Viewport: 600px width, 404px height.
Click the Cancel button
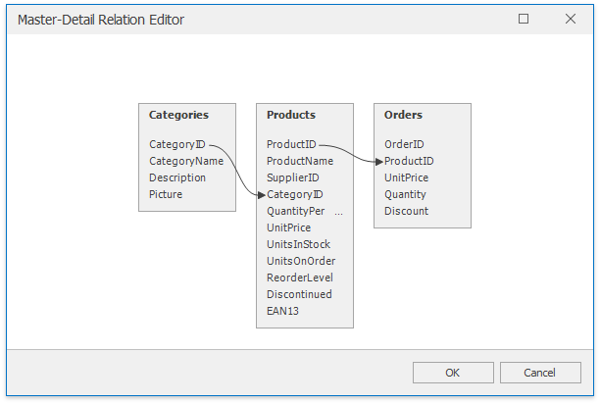click(540, 373)
